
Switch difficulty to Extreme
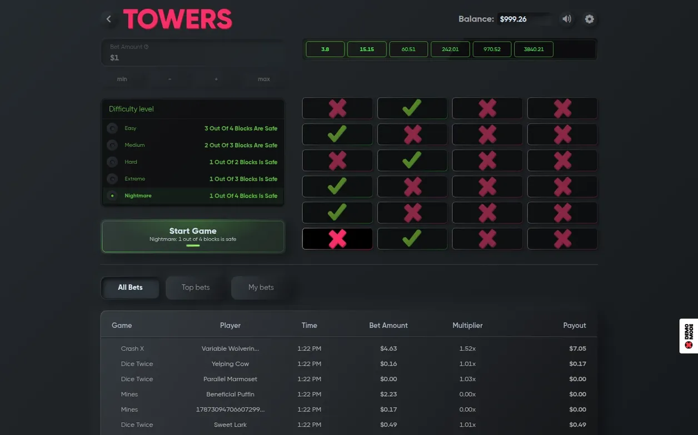[193, 179]
